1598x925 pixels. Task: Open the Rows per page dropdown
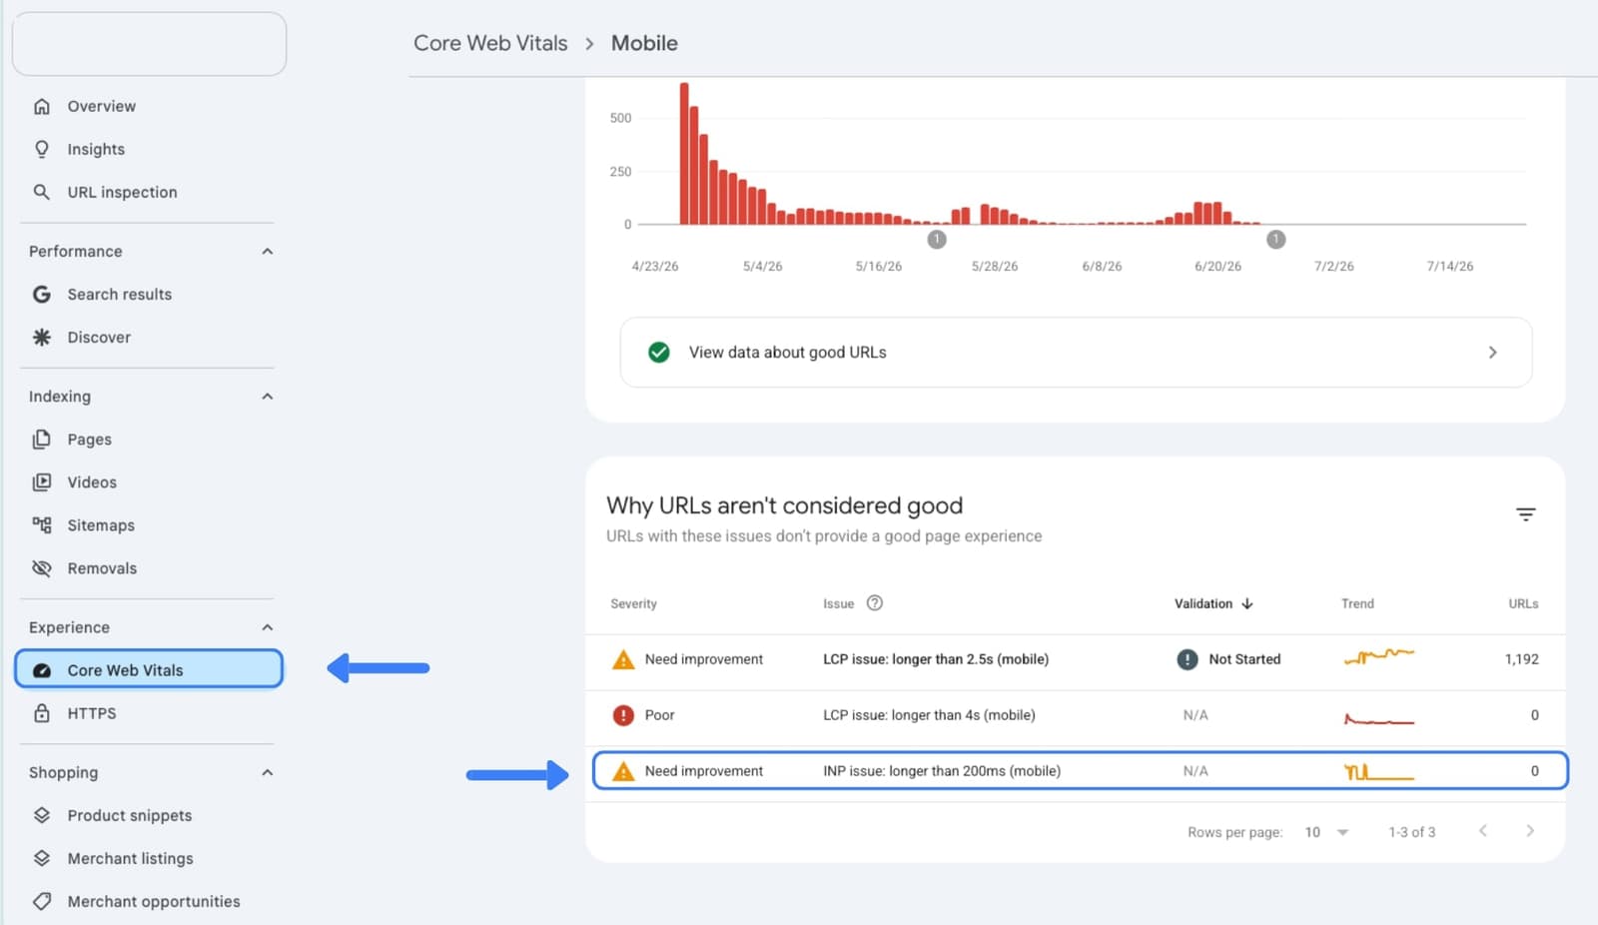(1326, 832)
